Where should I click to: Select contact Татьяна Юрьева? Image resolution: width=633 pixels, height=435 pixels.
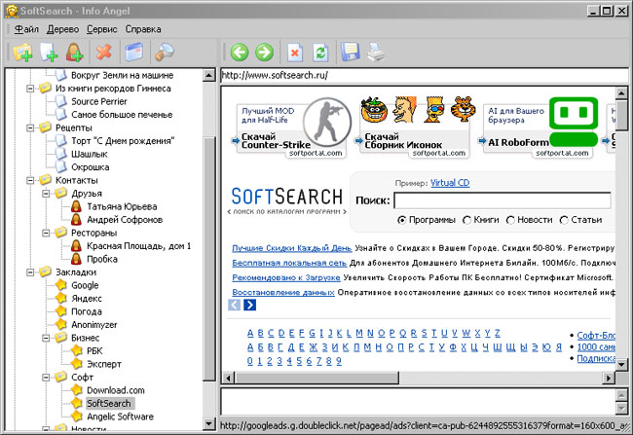click(x=122, y=206)
